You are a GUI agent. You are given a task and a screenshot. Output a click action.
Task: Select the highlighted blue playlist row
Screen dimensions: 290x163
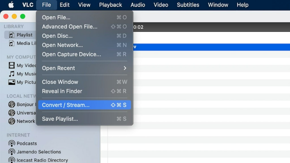(x=212, y=47)
